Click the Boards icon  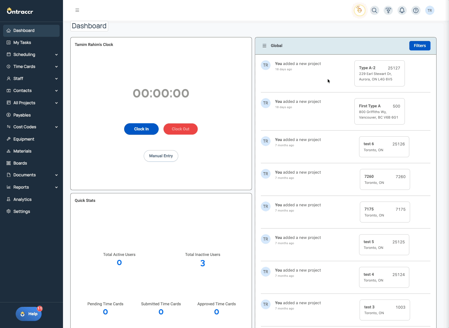point(9,163)
